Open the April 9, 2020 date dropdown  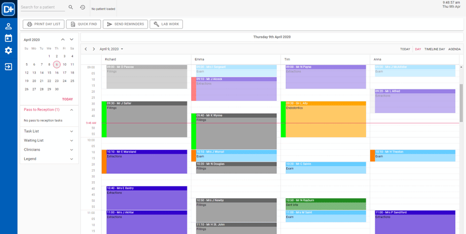[x=111, y=49]
